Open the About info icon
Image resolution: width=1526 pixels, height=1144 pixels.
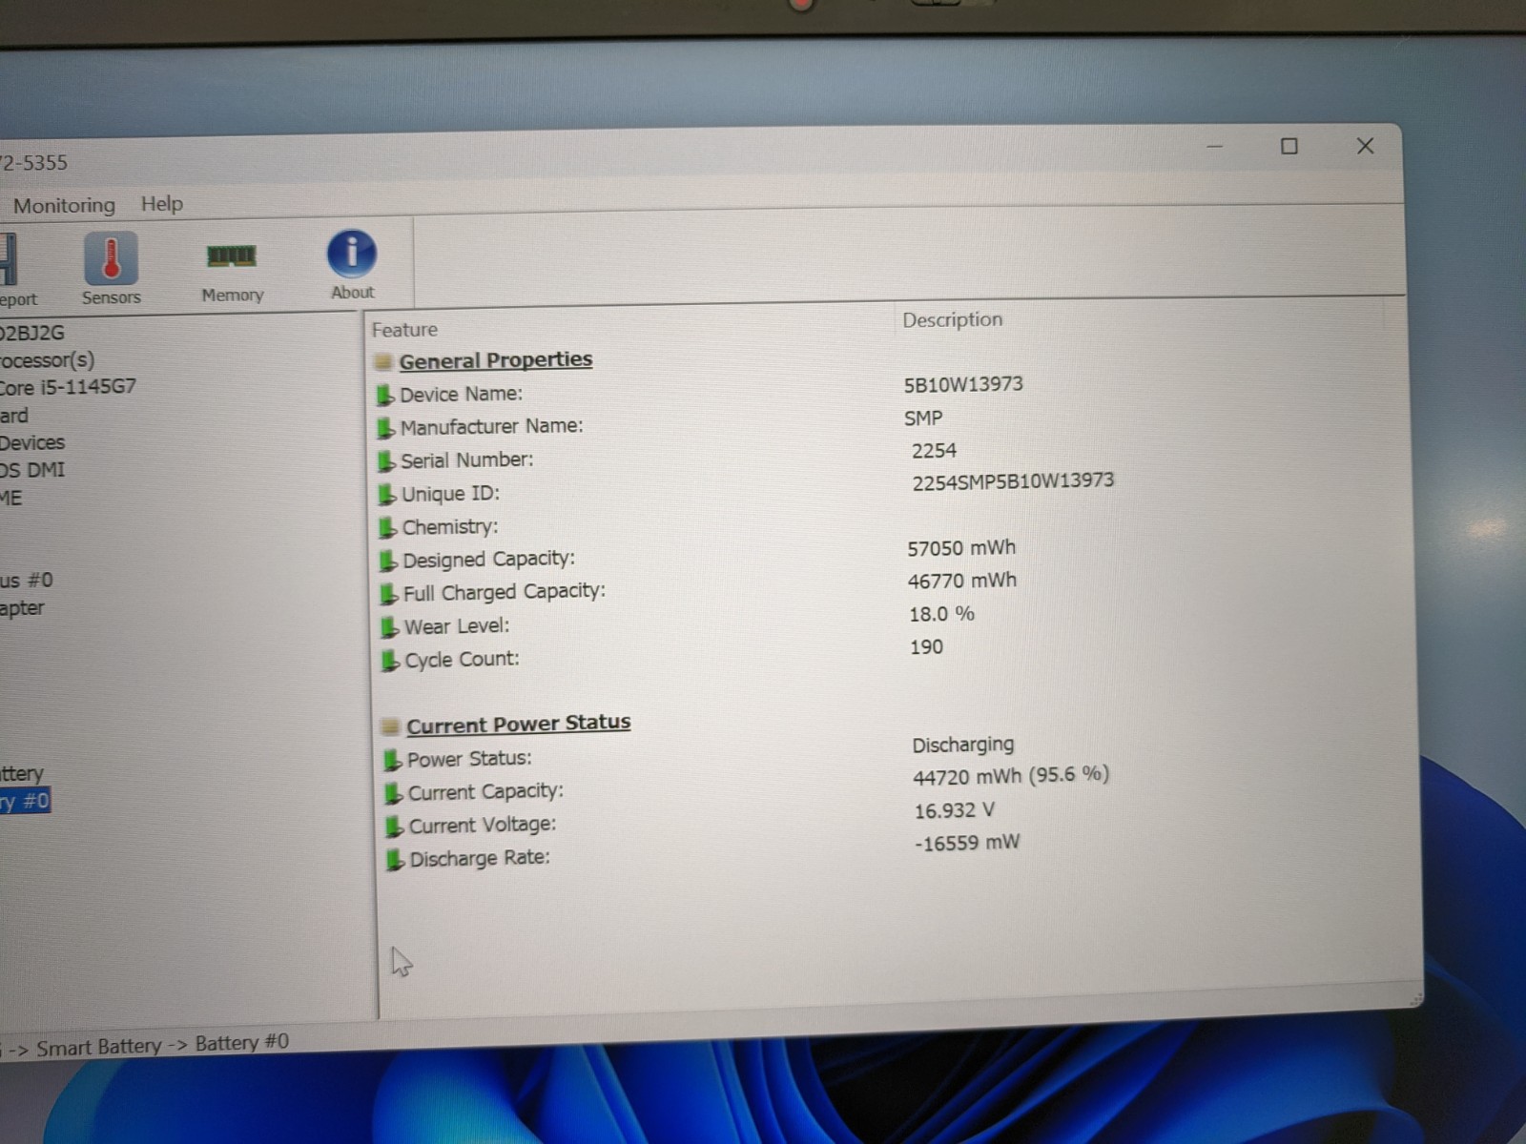click(x=352, y=265)
